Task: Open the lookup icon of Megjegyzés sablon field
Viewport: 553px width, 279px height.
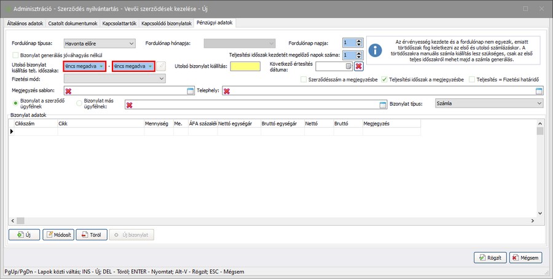Action: 190,91
